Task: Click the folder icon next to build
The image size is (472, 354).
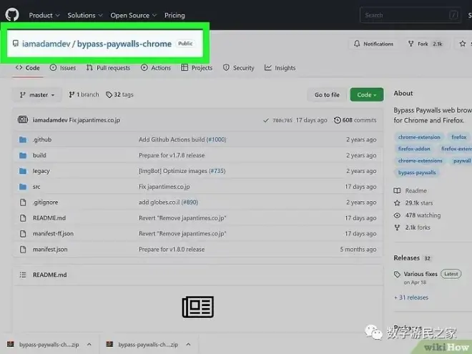Action: [23, 155]
